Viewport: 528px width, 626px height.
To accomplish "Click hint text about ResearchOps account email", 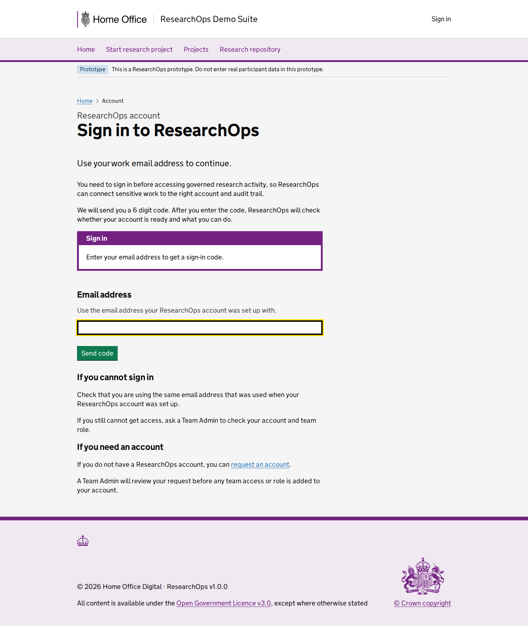I will 176,310.
